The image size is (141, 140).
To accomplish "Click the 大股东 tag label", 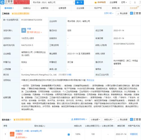I will pyautogui.click(x=19, y=134).
